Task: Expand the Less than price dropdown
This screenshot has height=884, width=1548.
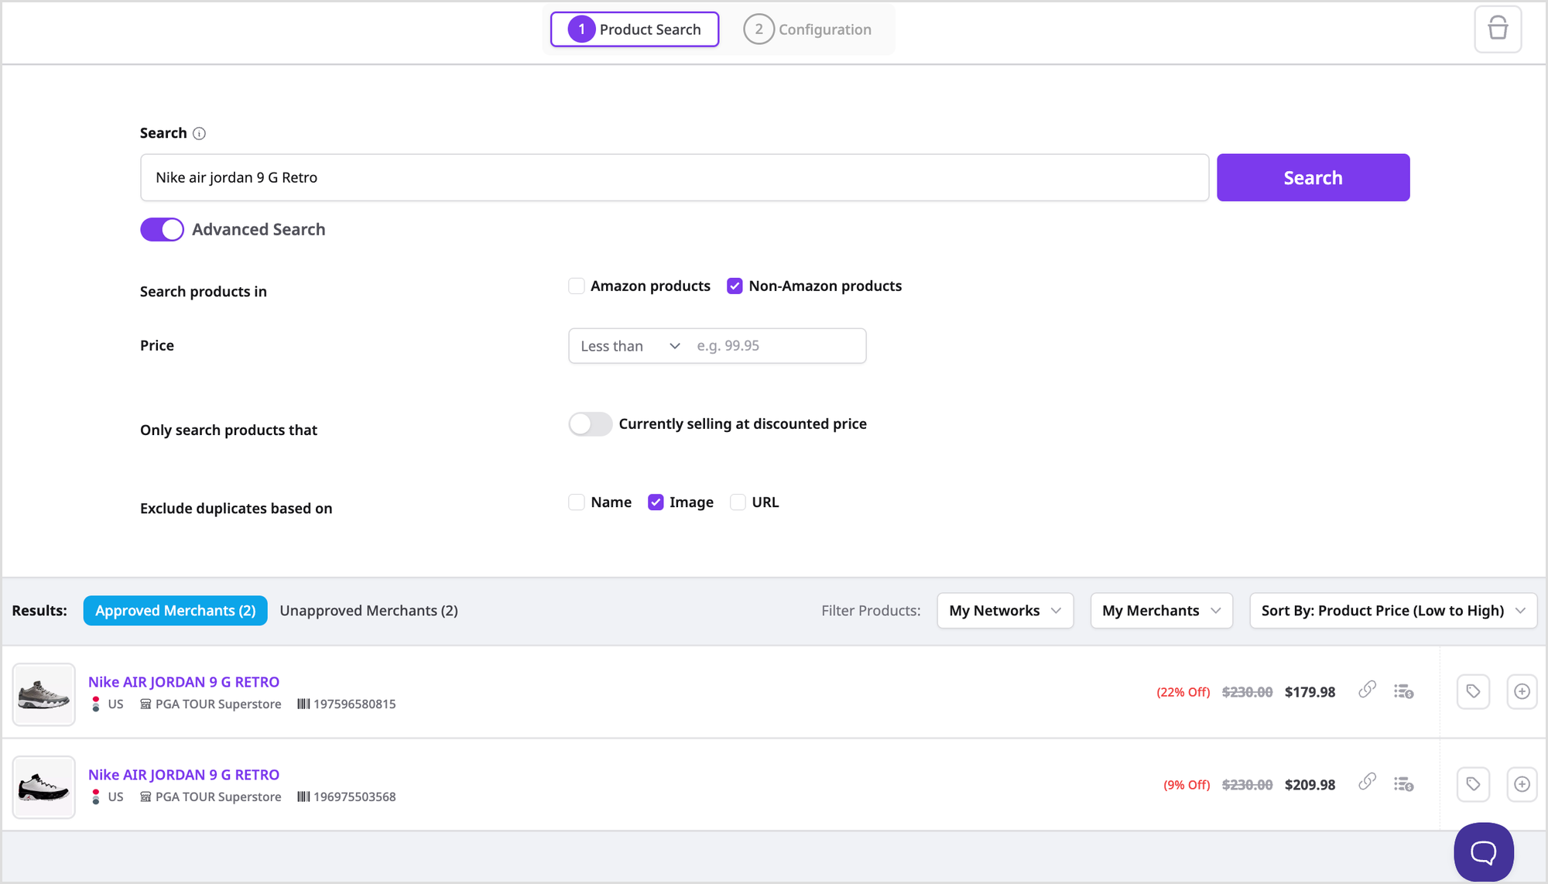Action: [630, 346]
